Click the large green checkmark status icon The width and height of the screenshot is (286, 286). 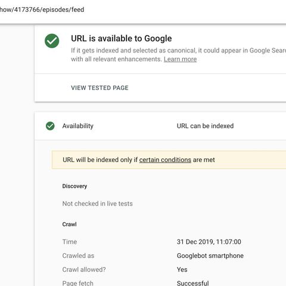[x=52, y=41]
